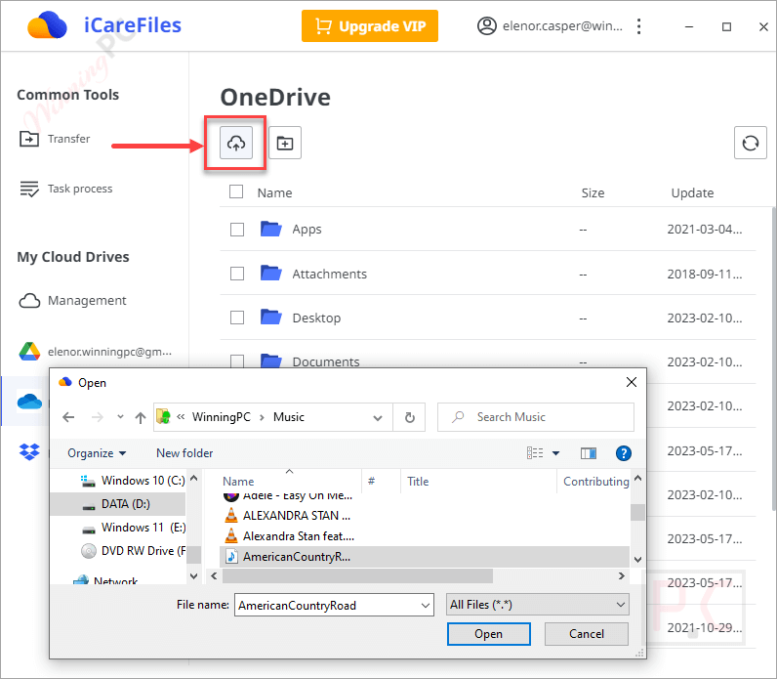Go back in the Open dialog
777x679 pixels.
(x=68, y=417)
